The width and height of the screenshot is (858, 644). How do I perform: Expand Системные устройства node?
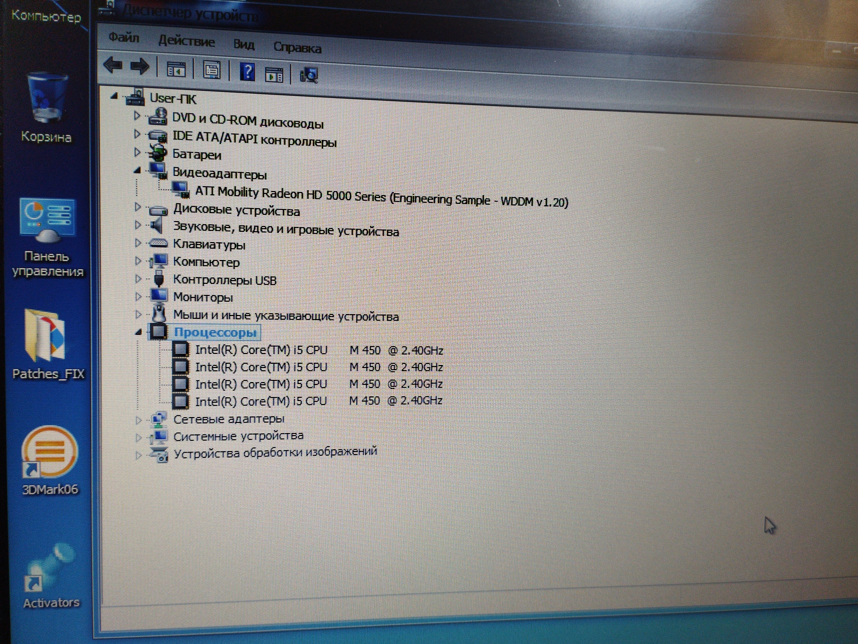pos(139,437)
